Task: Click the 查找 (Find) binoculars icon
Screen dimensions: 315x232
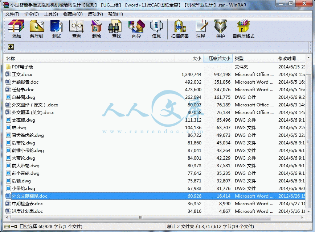Action: tap(115, 26)
